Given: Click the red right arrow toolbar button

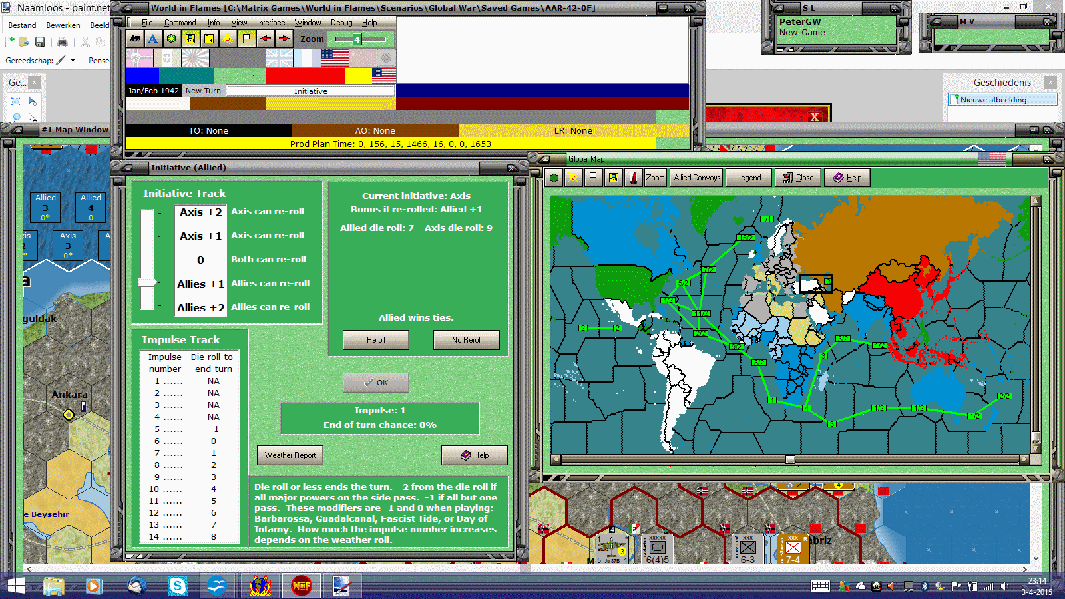Looking at the screenshot, I should point(284,39).
